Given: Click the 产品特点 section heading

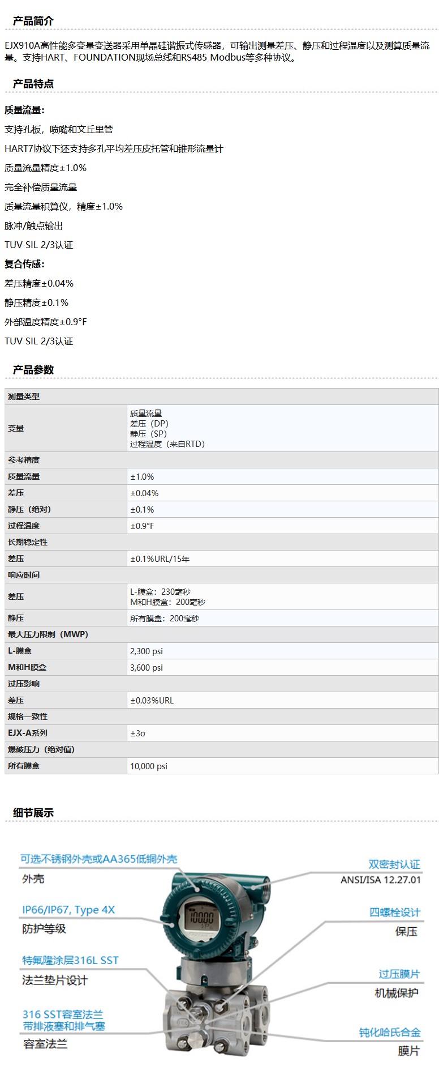Looking at the screenshot, I should [33, 84].
